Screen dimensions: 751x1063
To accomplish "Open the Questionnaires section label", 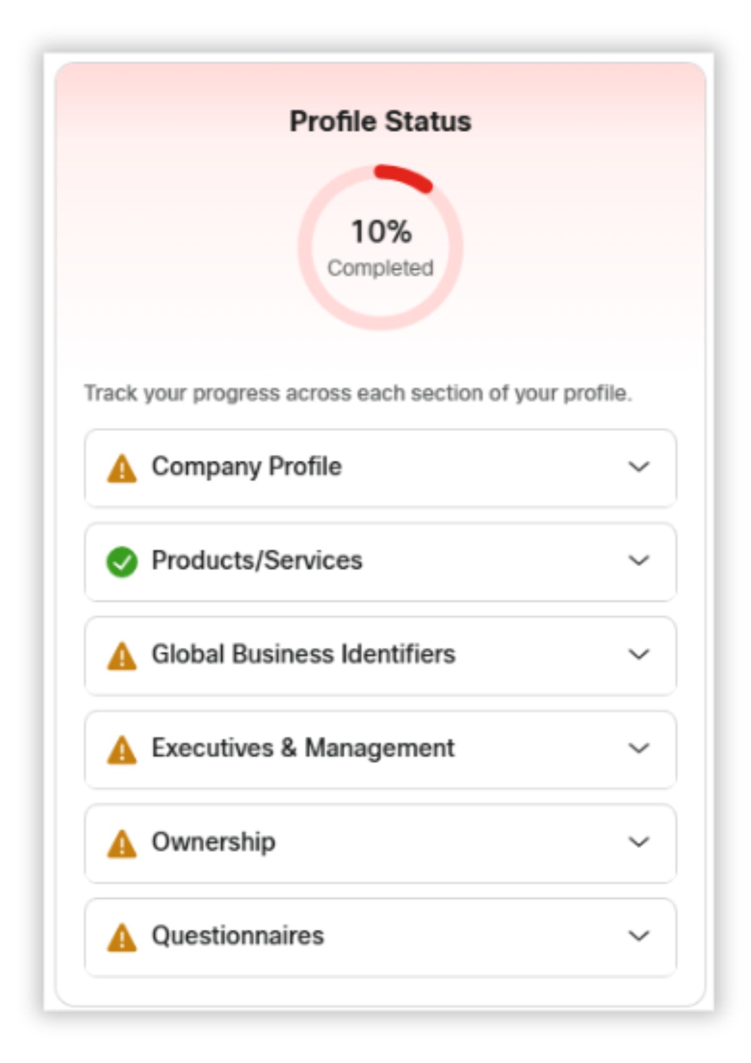I will click(x=237, y=935).
